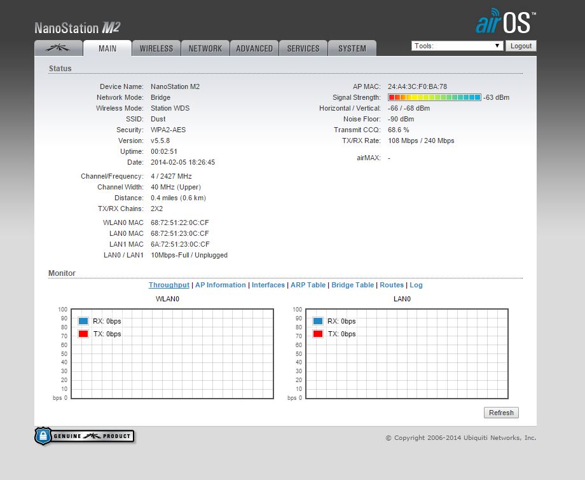This screenshot has height=480, width=585.
Task: Click the Signal Strength color bar
Action: coord(434,97)
